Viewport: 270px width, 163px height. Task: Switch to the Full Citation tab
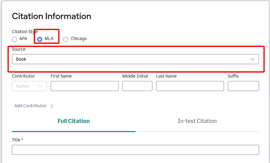74,121
